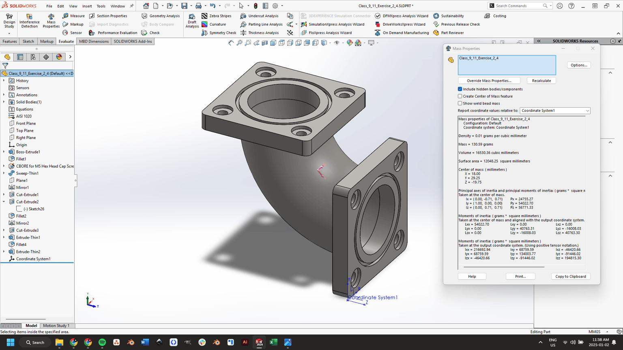Click the Print button

pyautogui.click(x=520, y=276)
